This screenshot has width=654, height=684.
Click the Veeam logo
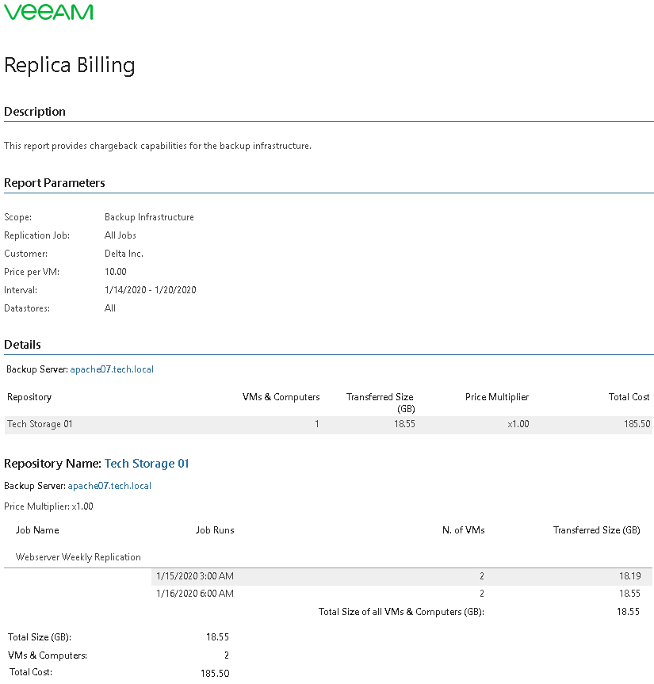[48, 12]
